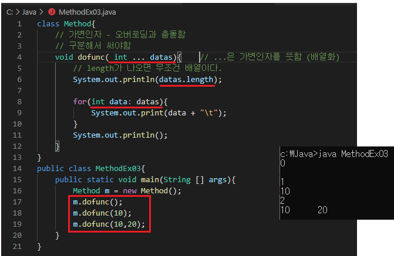Click 'm.dofunc(10);' on line 18
The width and height of the screenshot is (394, 256).
(x=102, y=213)
